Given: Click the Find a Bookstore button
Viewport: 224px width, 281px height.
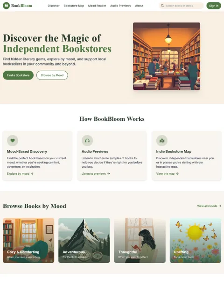Looking at the screenshot, I should [18, 75].
